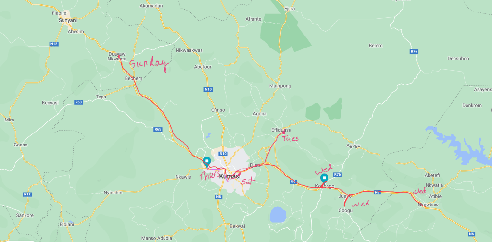Click the Ejura town label
492x242 pixels.
pyautogui.click(x=290, y=9)
